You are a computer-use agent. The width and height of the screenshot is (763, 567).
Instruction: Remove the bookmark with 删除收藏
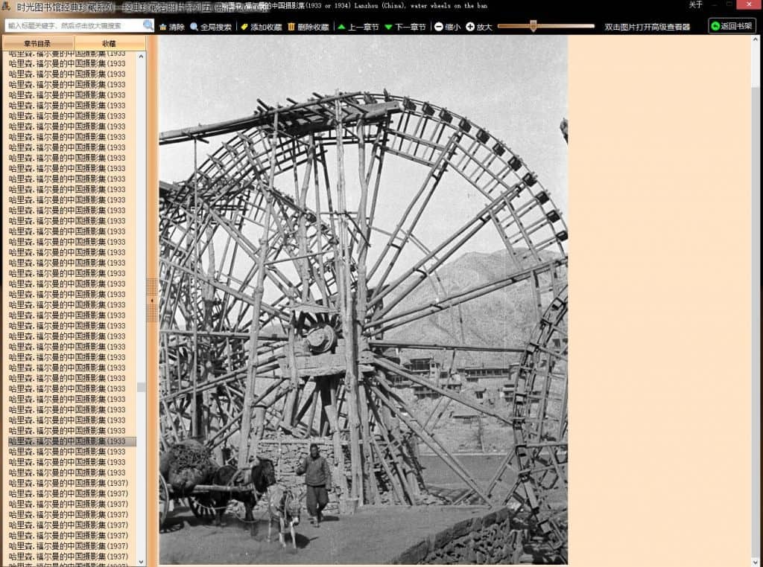pyautogui.click(x=308, y=27)
